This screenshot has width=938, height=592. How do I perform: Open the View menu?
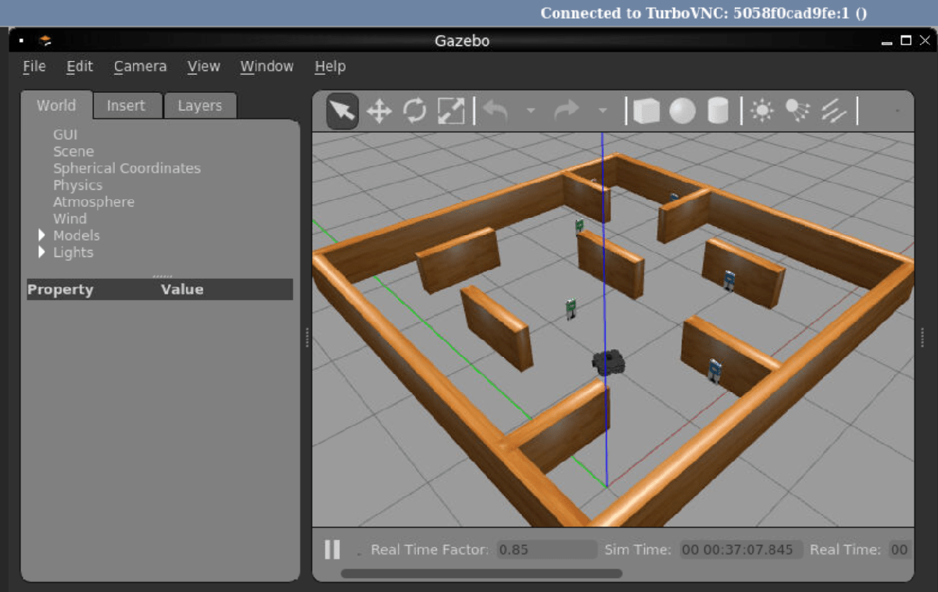(203, 66)
